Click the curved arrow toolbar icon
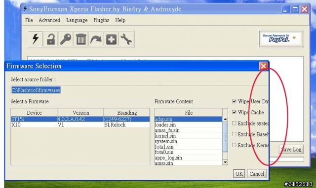Viewport: 316px width, 188px height. tap(96, 39)
